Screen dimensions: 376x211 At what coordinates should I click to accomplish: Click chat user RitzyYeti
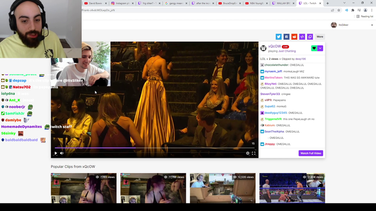click(x=270, y=84)
